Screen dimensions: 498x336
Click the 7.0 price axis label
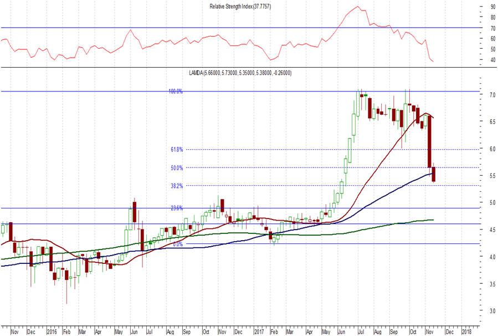point(476,95)
